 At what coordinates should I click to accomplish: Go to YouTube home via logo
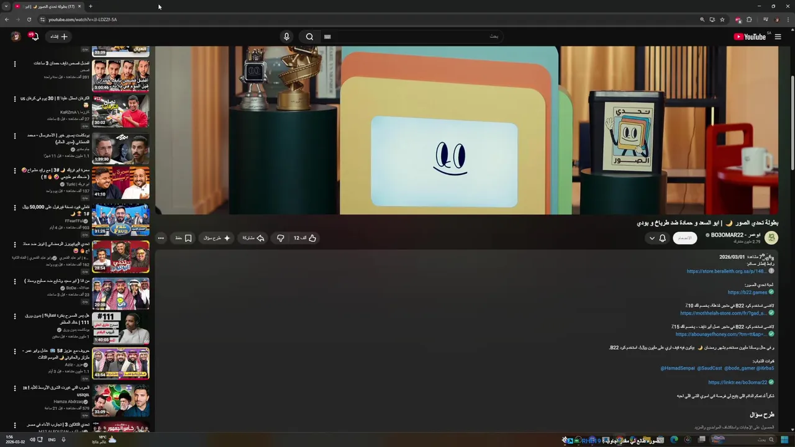(x=750, y=37)
